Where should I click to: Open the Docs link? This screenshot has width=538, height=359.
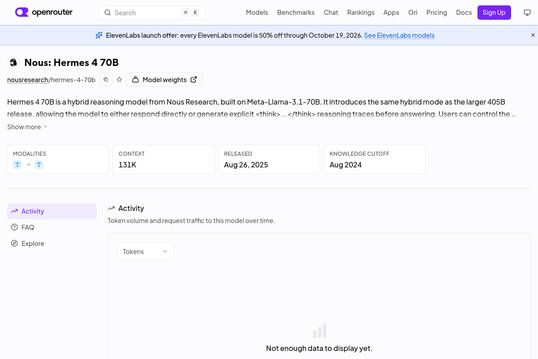(464, 13)
